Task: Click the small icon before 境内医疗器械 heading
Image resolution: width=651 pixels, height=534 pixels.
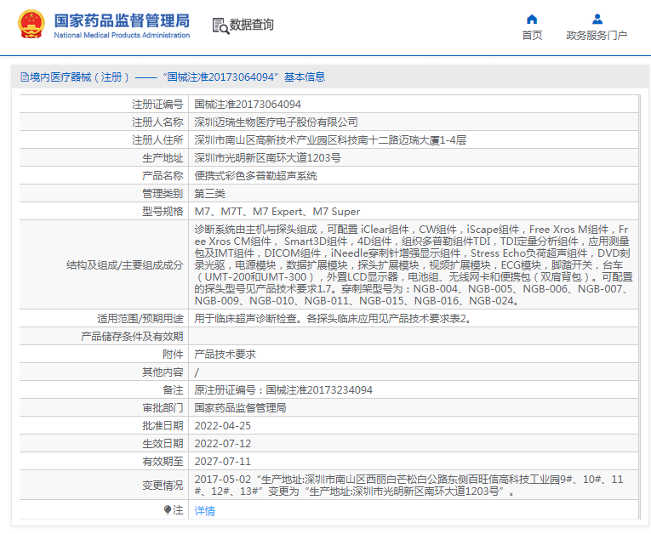Action: [x=24, y=77]
